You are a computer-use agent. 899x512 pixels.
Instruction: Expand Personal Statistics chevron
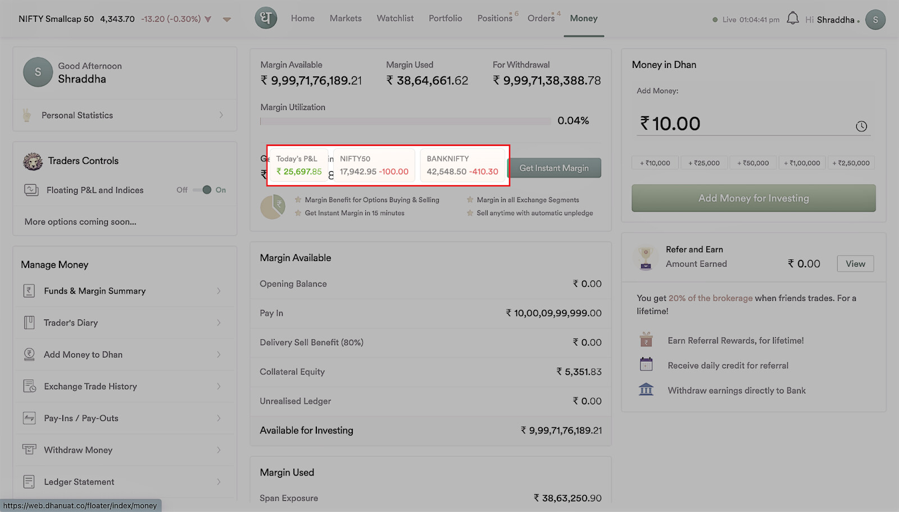(x=221, y=115)
